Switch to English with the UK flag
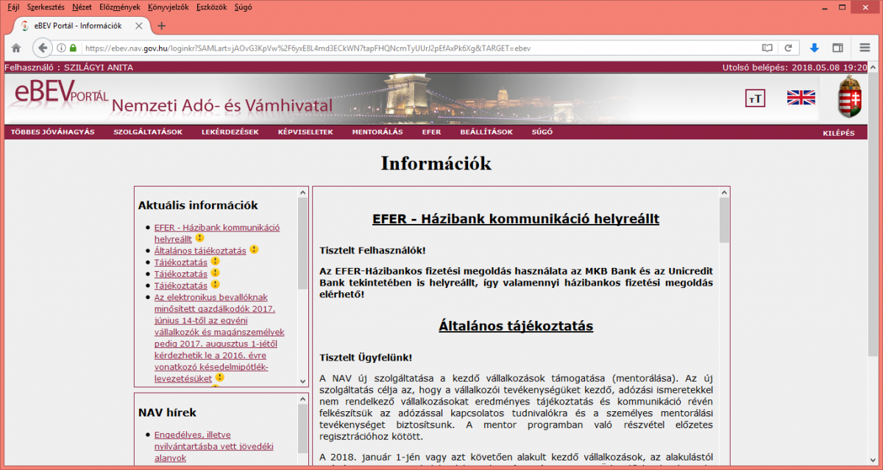This screenshot has height=470, width=883. coord(801,98)
